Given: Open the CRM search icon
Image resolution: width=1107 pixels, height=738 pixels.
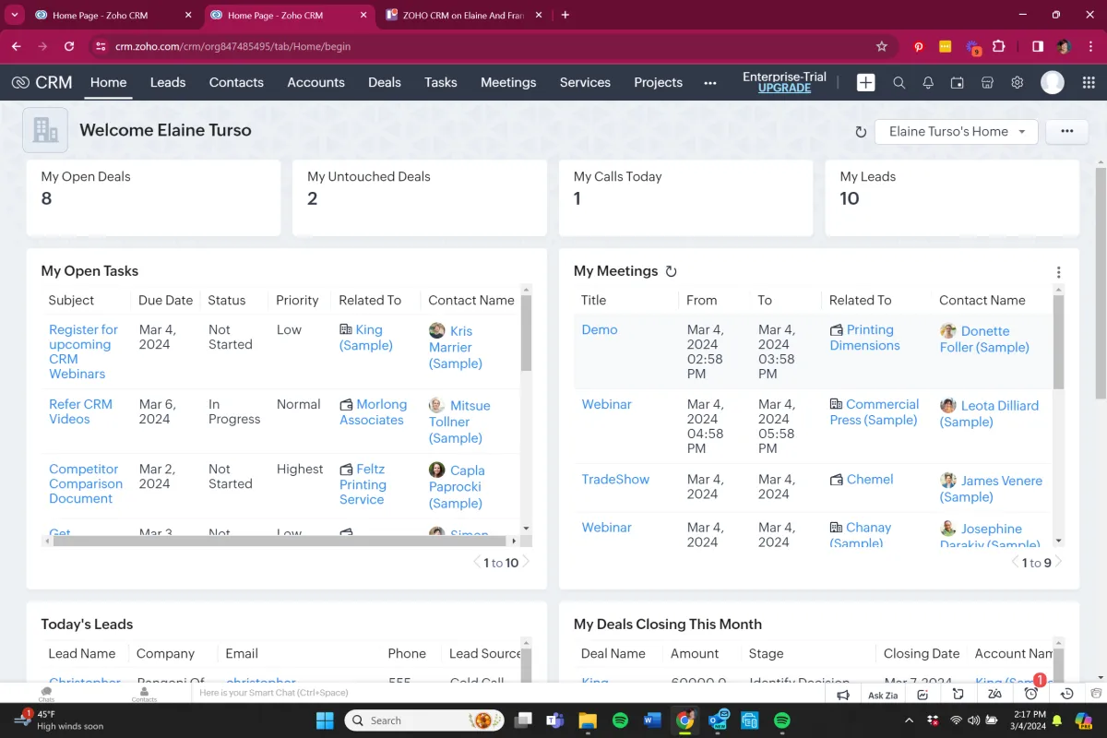Looking at the screenshot, I should pyautogui.click(x=899, y=82).
